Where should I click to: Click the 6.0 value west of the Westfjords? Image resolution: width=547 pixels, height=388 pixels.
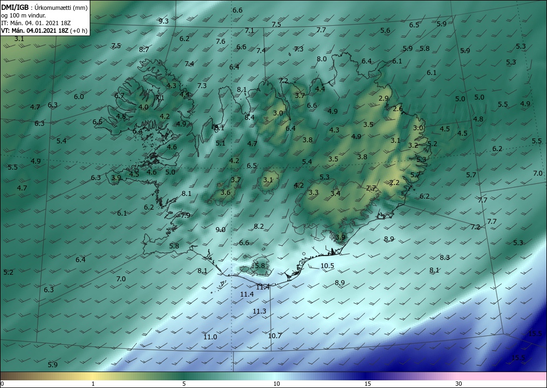[x=79, y=97]
